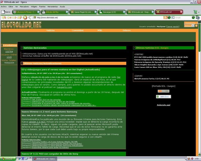201x161 pixels.
Task: Close the Games Mugen tab
Action: pos(95,12)
